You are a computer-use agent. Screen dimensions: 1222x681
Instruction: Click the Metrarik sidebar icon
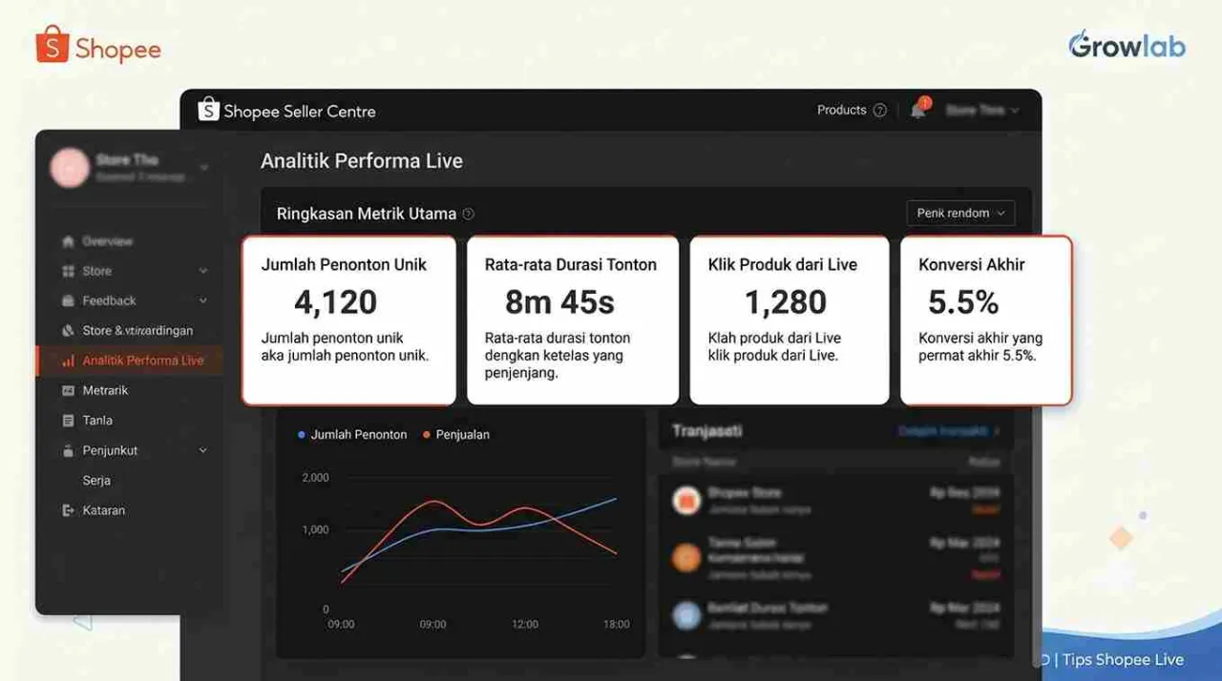(x=68, y=390)
